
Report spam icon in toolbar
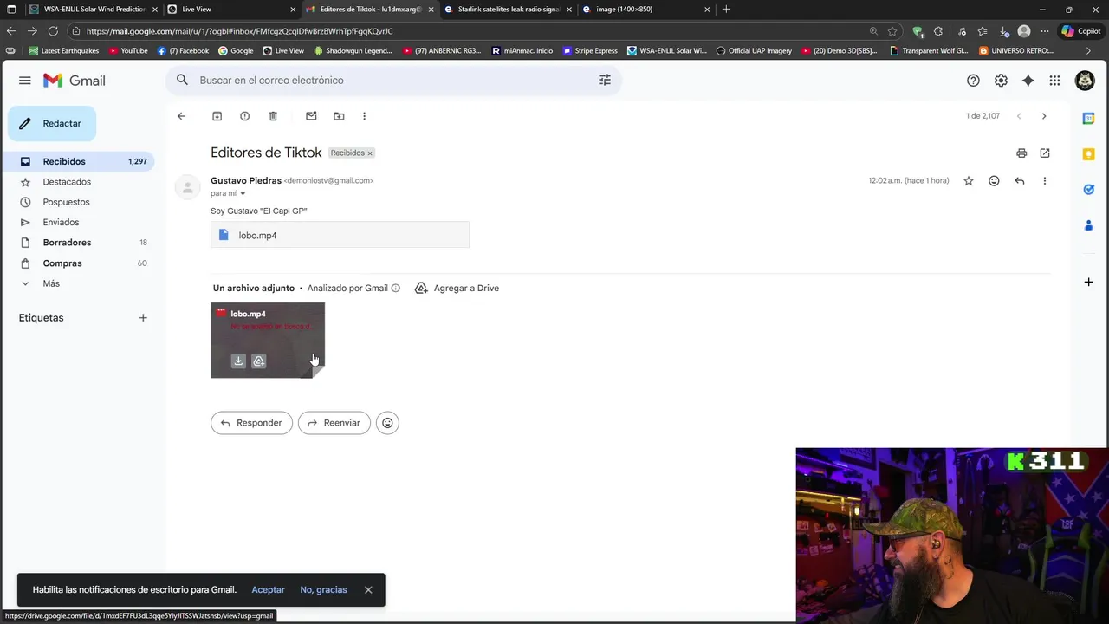(x=245, y=116)
